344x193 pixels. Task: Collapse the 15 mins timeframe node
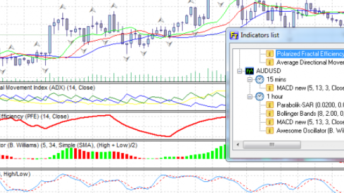pos(249,79)
